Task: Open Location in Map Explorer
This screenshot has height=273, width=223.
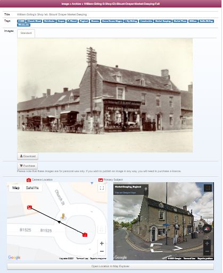Action: (x=110, y=266)
